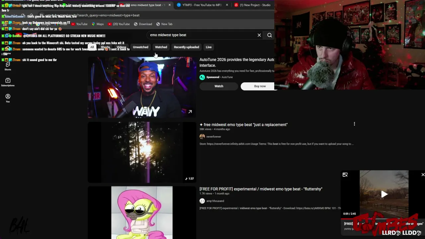Image resolution: width=425 pixels, height=239 pixels.
Task: Click 'just a replacement' description text
Action: coord(277,144)
